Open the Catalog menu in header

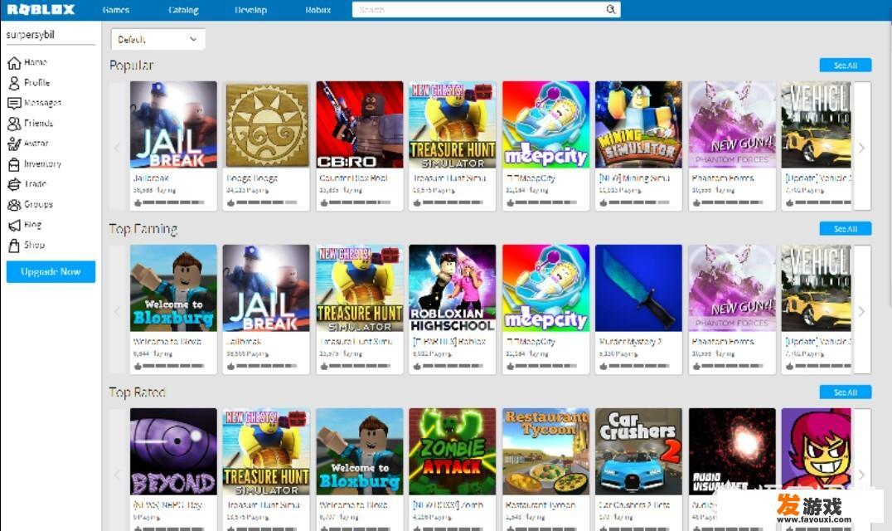[x=183, y=10]
